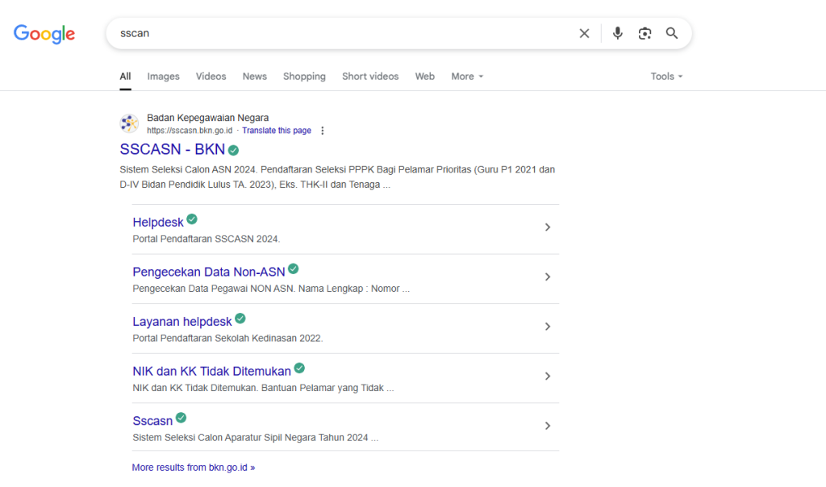Click the Portal Pendaftaran SSCASN 2024 description

206,239
